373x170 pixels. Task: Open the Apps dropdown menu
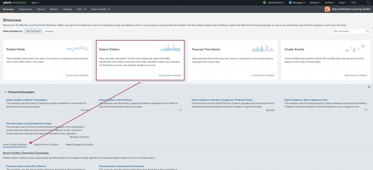[x=35, y=3]
